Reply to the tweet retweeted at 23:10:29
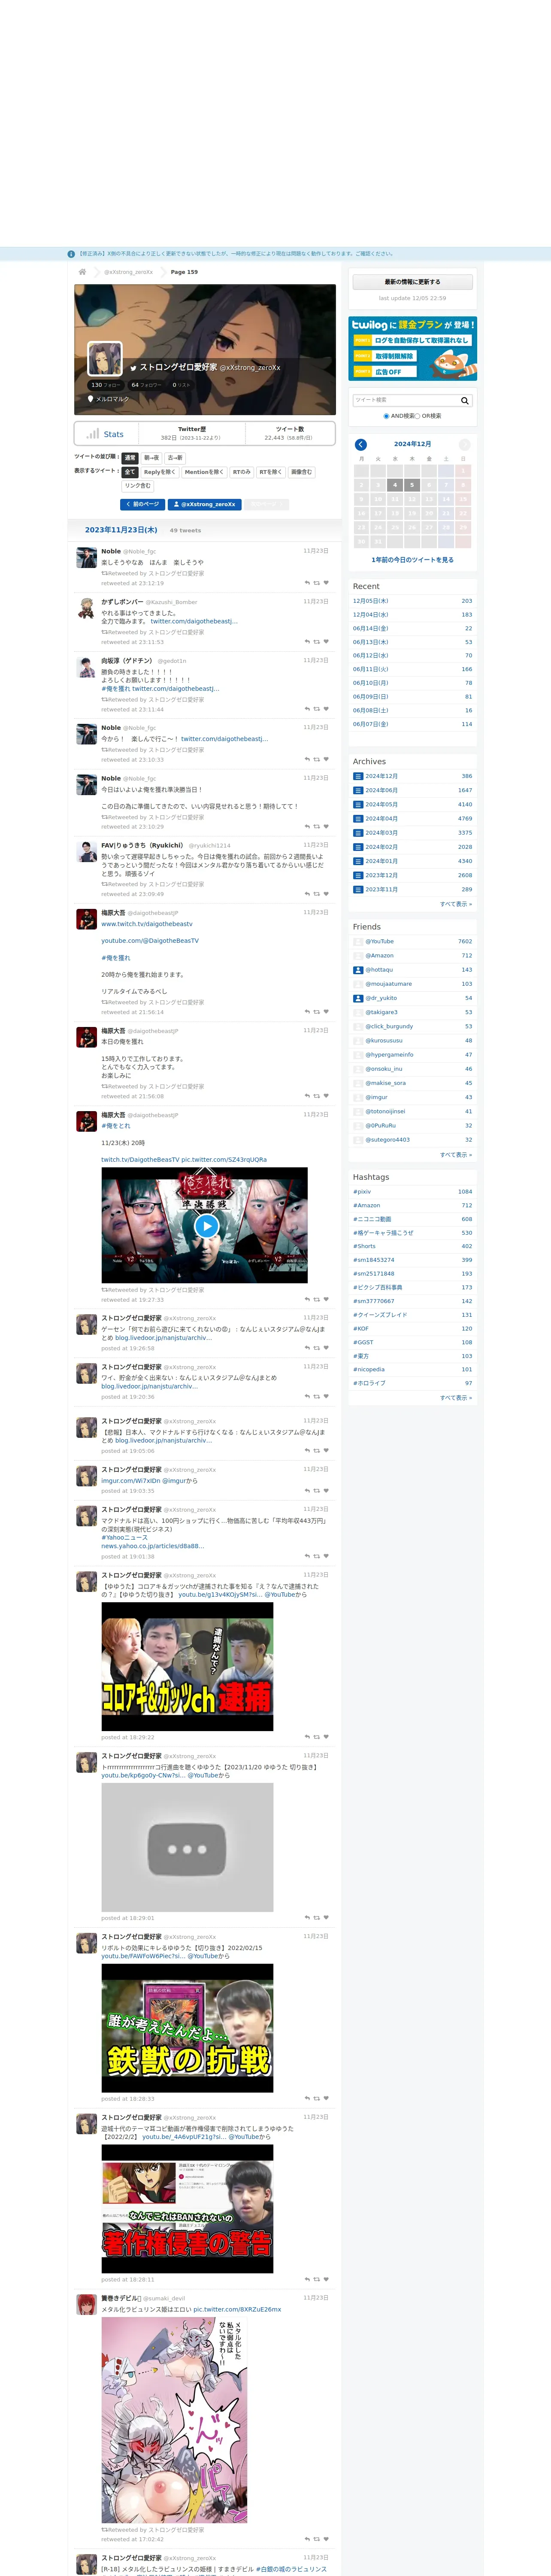Image resolution: width=551 pixels, height=2576 pixels. click(307, 826)
